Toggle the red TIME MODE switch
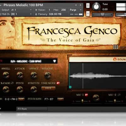Screen dimensions: 126x126 click(58, 83)
